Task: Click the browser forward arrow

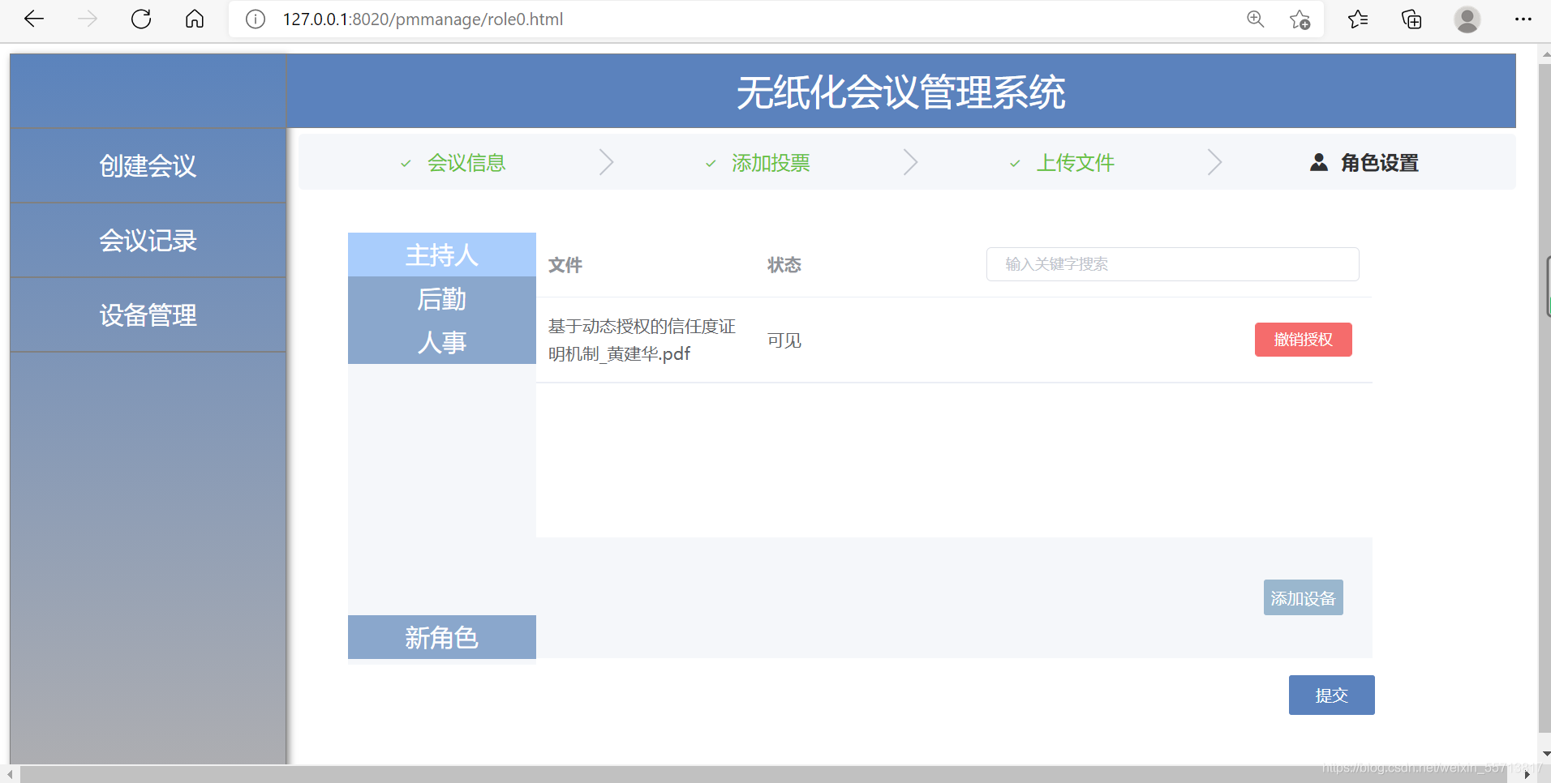Action: 88,19
